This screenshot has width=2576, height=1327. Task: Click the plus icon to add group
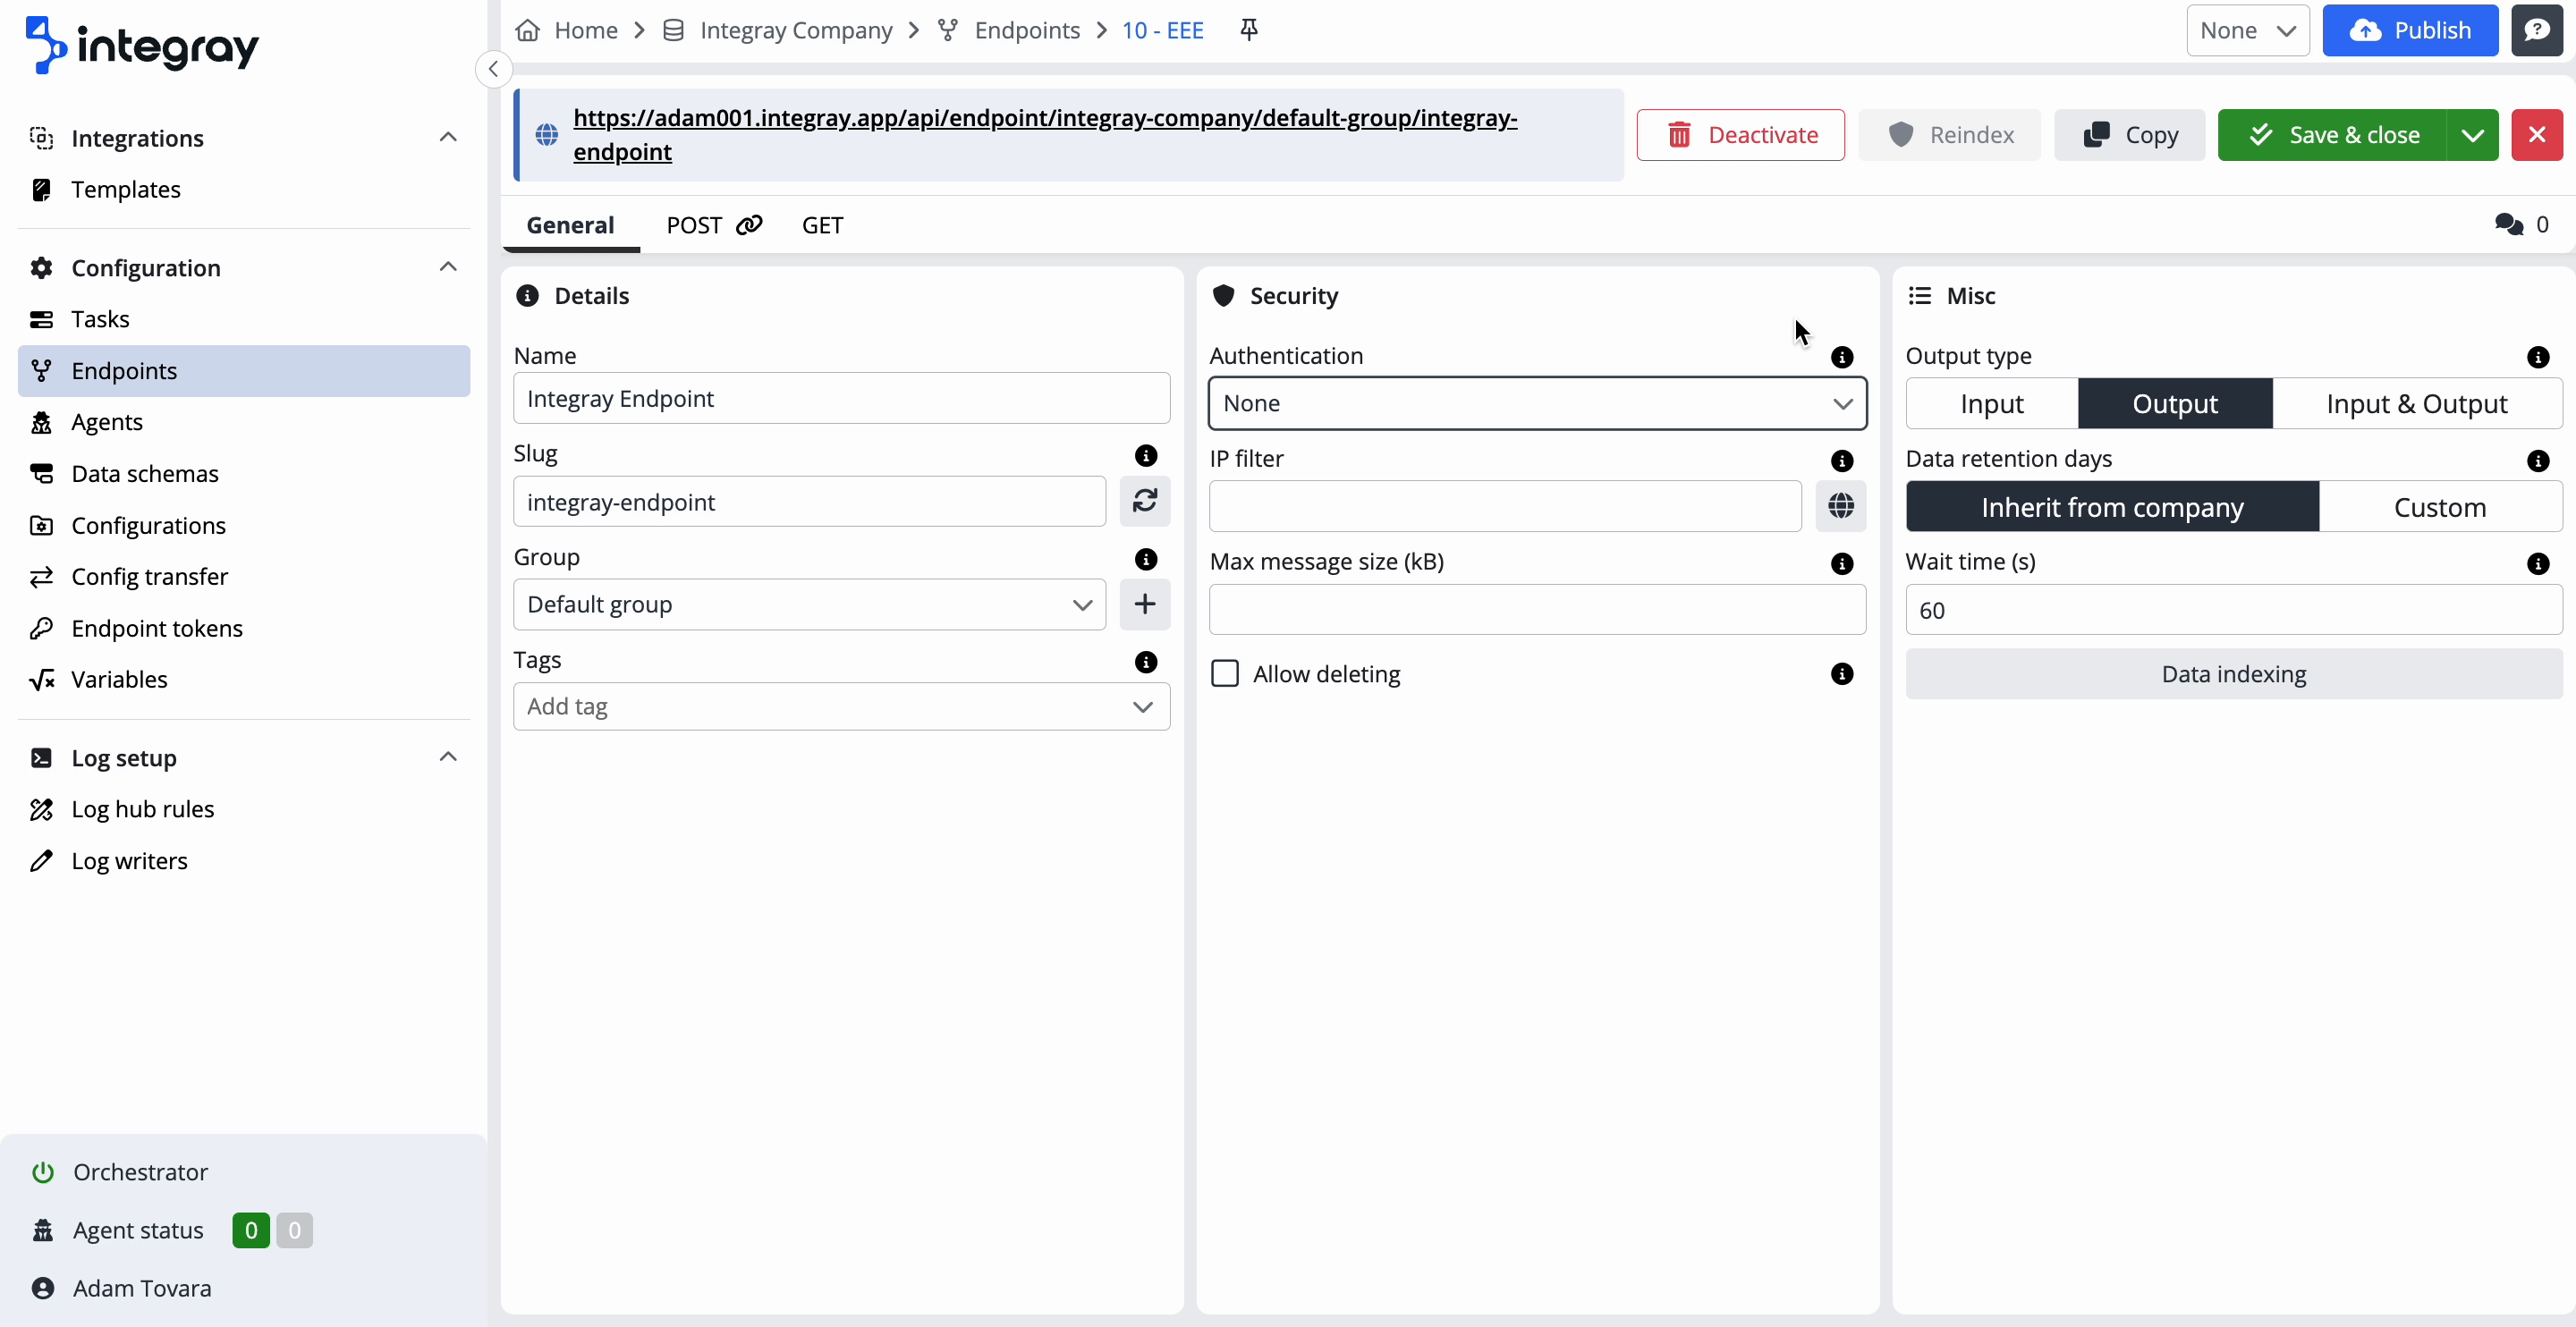coord(1144,604)
